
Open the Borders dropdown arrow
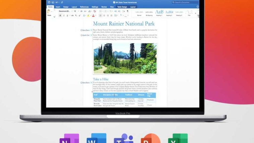[x=128, y=15]
